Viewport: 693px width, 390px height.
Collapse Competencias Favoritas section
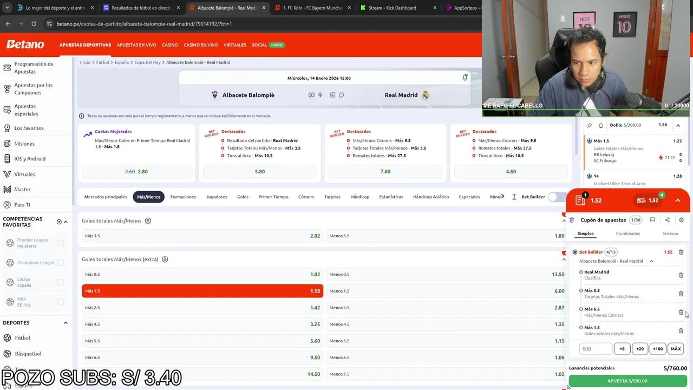[66, 222]
